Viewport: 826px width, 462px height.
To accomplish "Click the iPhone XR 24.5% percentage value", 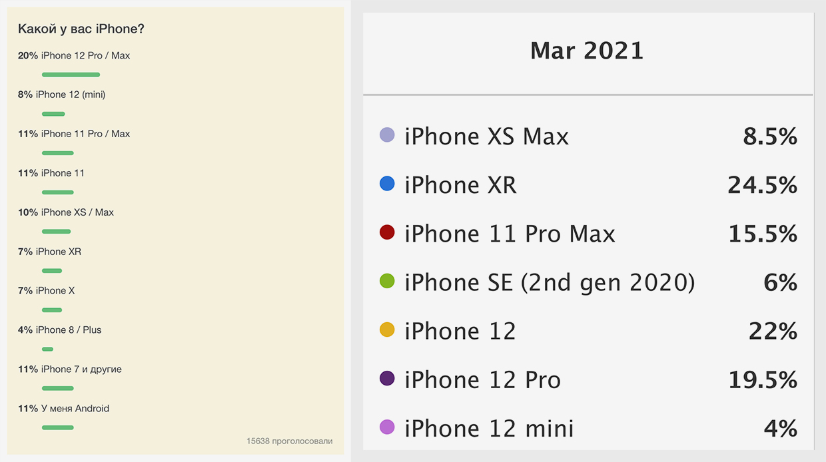I will (x=763, y=185).
